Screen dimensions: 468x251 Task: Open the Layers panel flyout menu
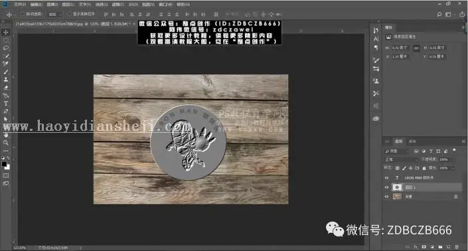(x=463, y=141)
